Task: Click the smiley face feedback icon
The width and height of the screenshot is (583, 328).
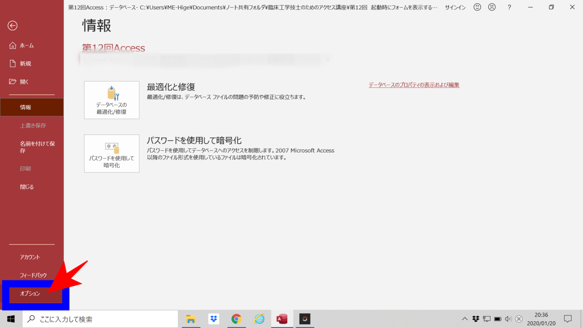Action: coord(477,7)
